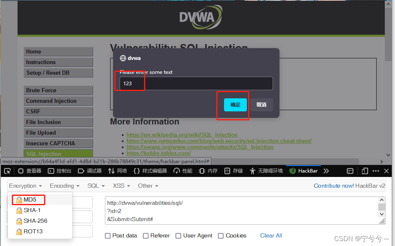Image resolution: width=395 pixels, height=246 pixels.
Task: Click the Clear All link
Action: pyautogui.click(x=271, y=236)
